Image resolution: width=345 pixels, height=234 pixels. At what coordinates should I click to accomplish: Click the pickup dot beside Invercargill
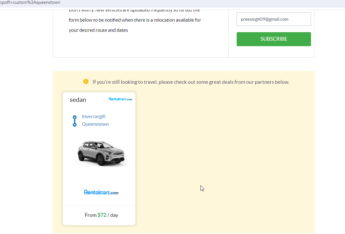point(75,117)
